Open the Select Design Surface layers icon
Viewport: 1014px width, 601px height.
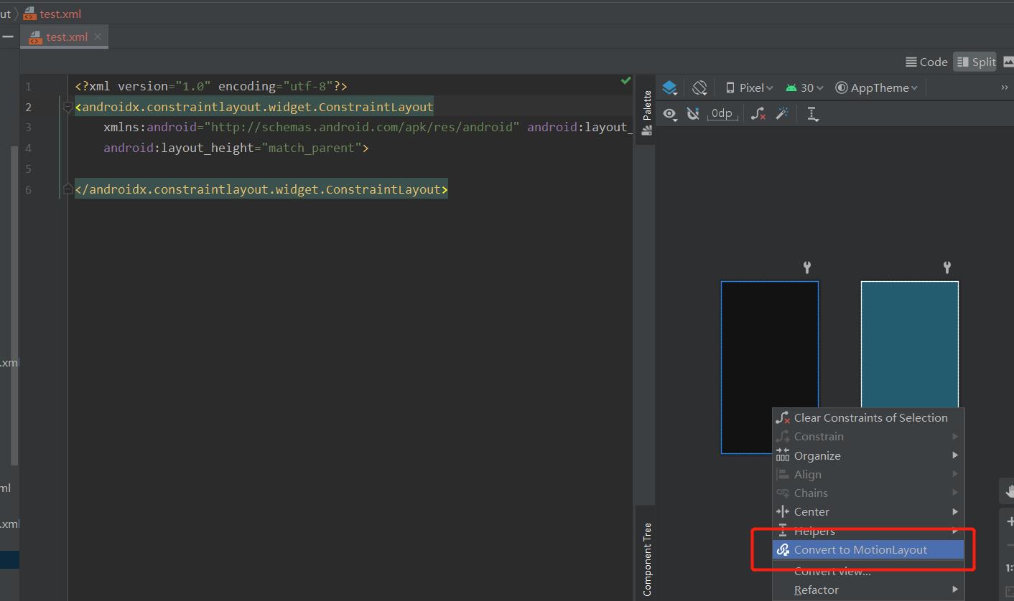click(669, 87)
